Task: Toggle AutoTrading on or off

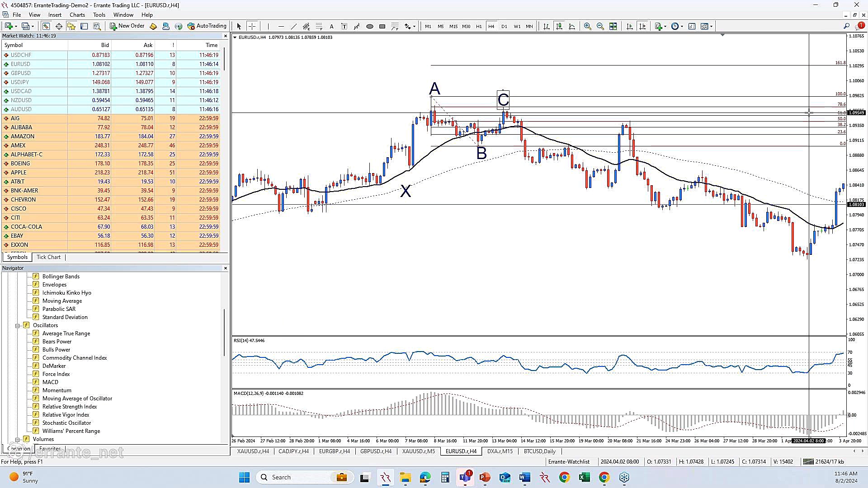Action: 207,26
